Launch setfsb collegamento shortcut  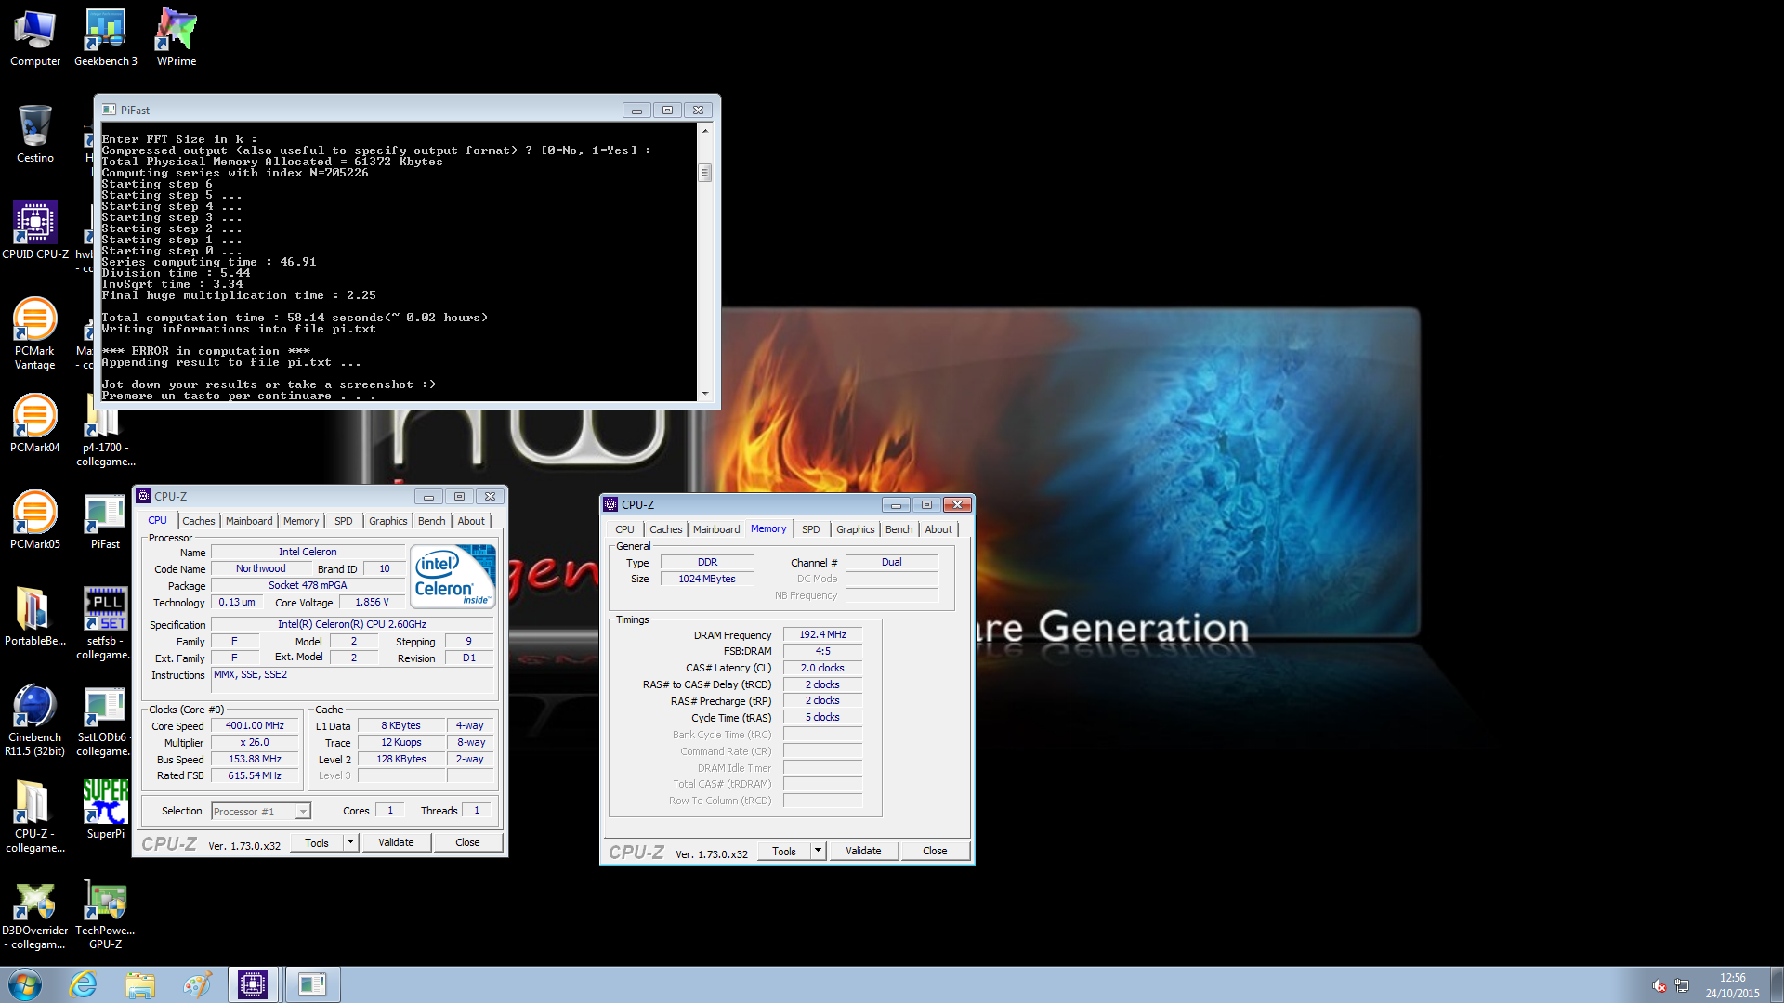pyautogui.click(x=106, y=623)
